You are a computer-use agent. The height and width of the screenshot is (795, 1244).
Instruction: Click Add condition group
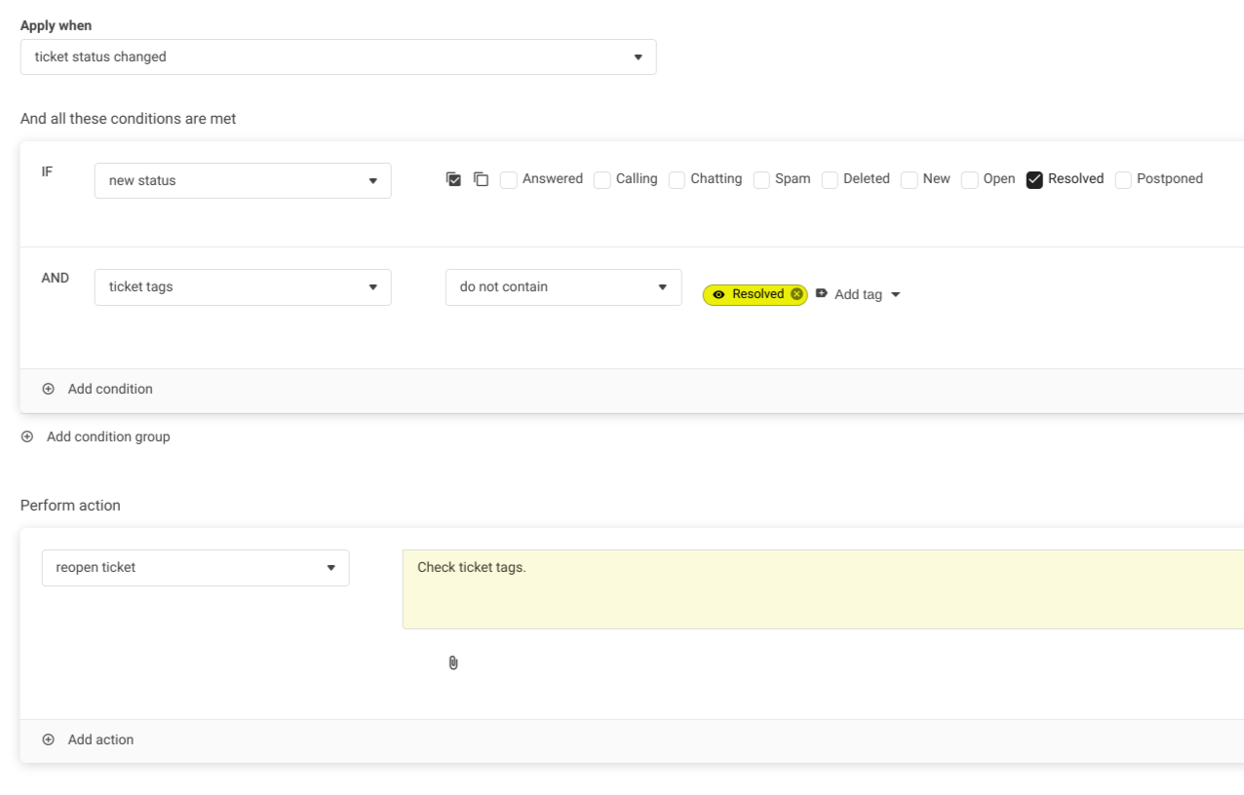click(x=107, y=436)
